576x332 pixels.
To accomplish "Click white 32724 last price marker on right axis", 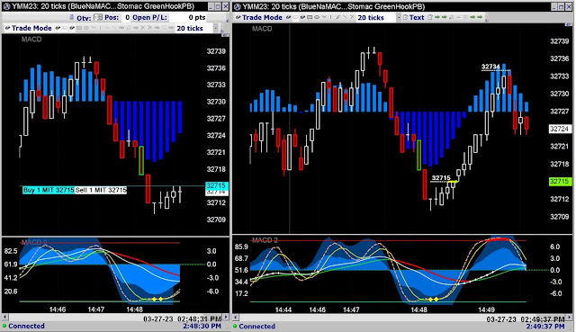I will [559, 129].
